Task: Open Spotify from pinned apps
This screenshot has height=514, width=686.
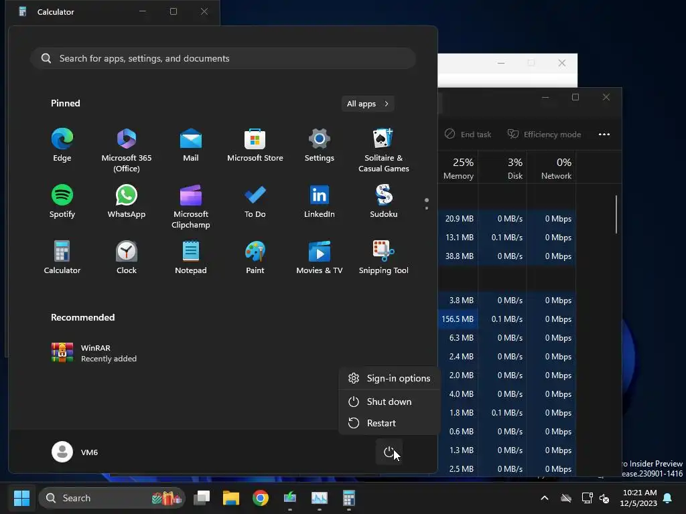Action: [62, 202]
